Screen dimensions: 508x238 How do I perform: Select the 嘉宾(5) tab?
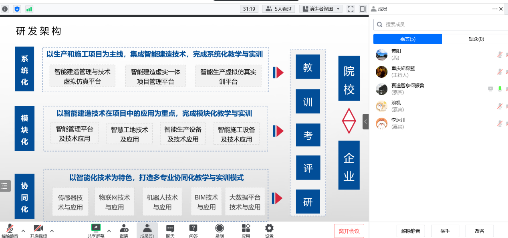point(407,39)
